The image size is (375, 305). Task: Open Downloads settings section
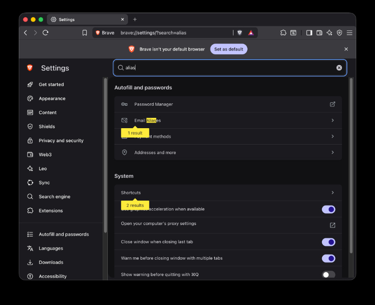coord(51,262)
